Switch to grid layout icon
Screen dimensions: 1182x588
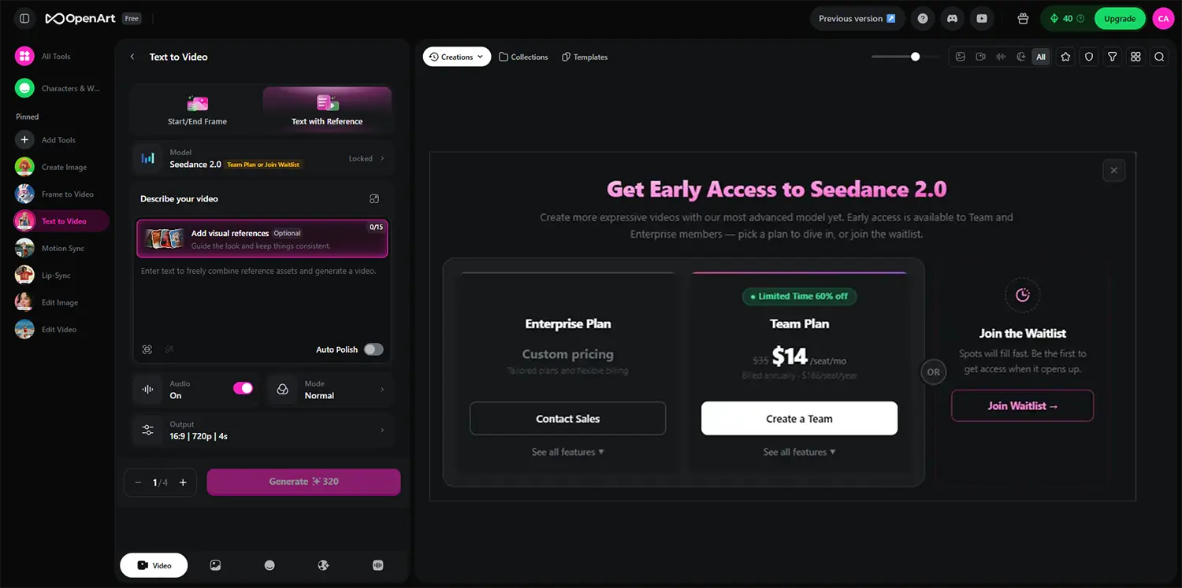tap(1136, 57)
